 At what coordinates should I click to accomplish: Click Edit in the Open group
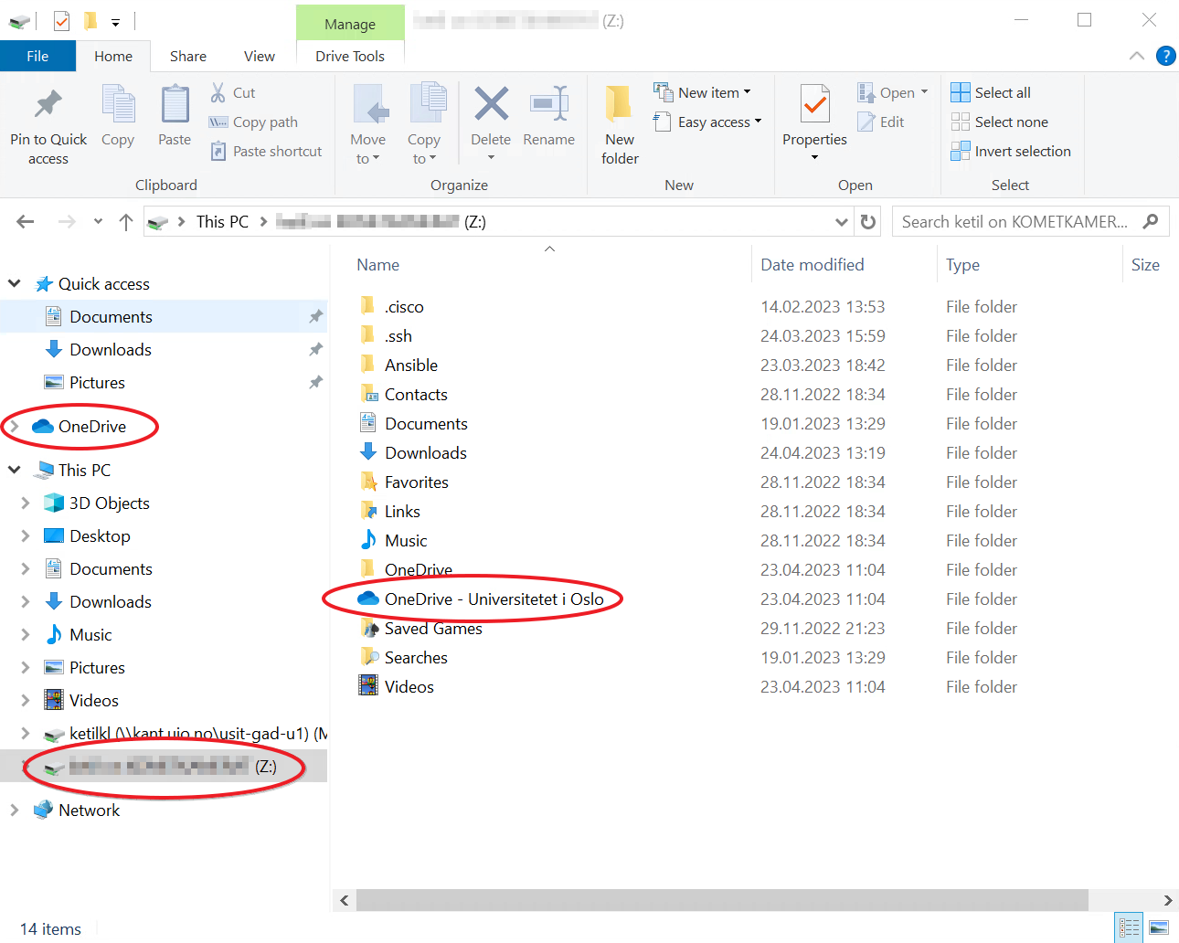tap(881, 122)
